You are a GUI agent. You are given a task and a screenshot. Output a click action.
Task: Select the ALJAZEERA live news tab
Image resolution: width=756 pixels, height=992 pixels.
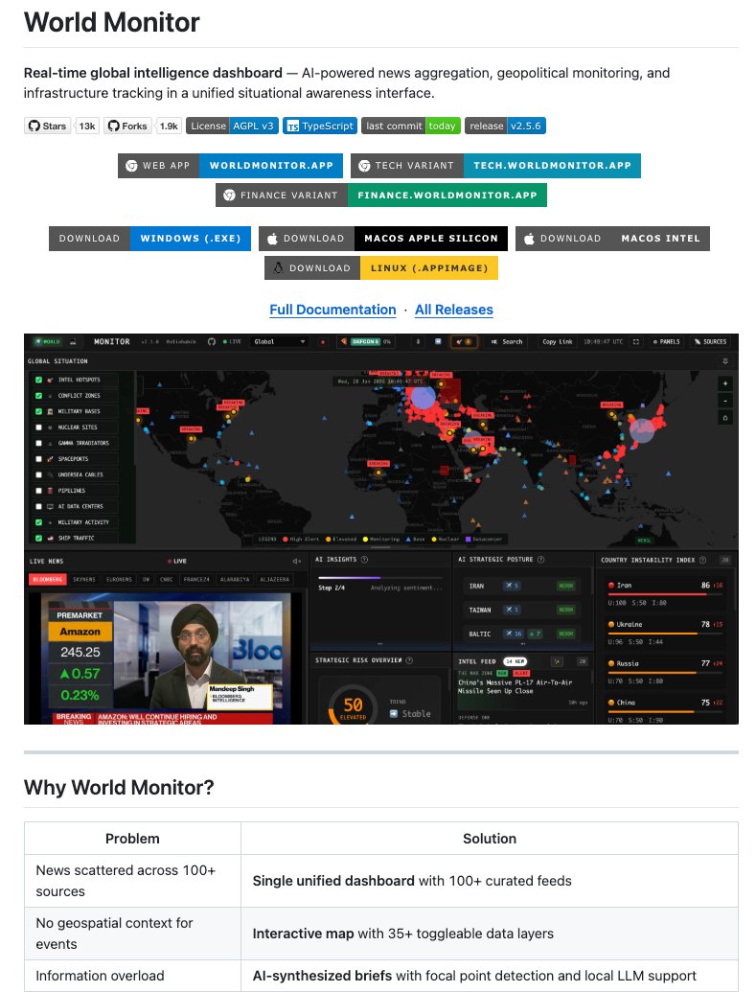[275, 579]
